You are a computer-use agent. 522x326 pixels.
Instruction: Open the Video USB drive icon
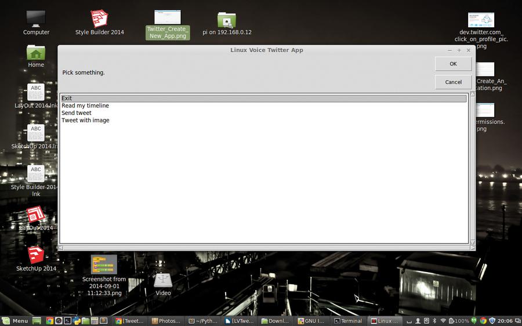(x=163, y=285)
